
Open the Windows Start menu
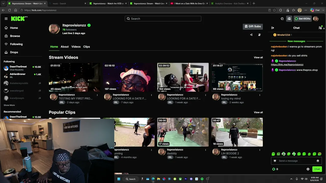tap(119, 179)
